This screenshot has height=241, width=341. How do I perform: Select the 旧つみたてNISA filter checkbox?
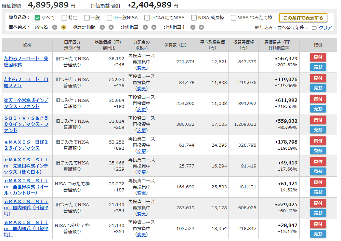pos(147,18)
